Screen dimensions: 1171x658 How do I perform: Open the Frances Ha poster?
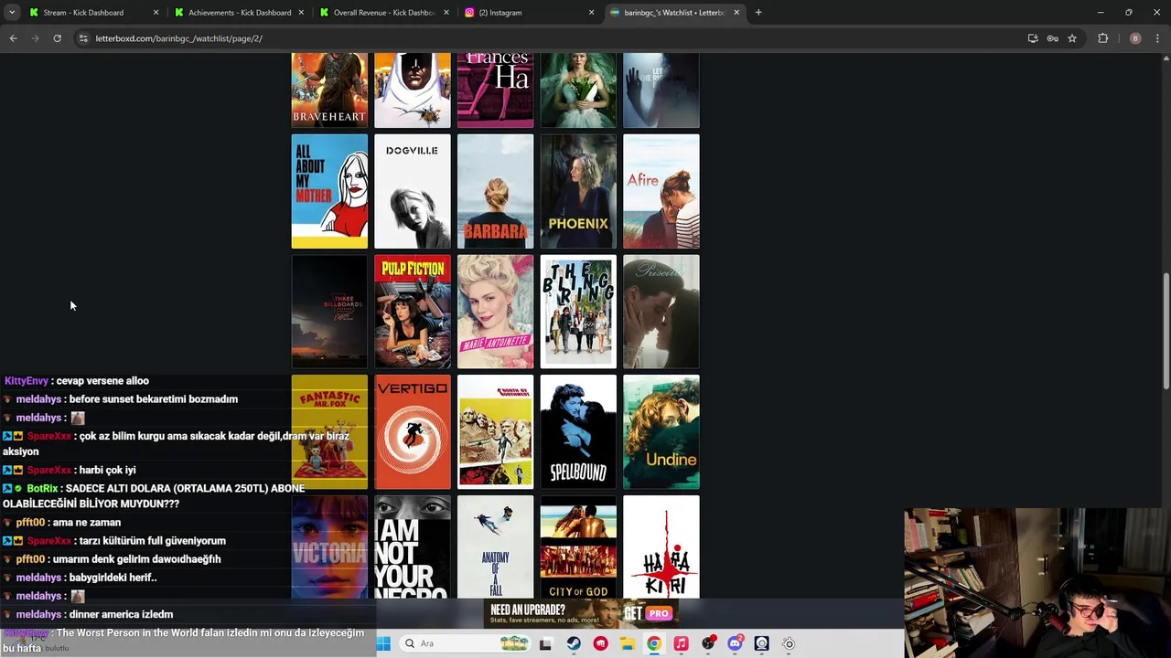pos(495,90)
